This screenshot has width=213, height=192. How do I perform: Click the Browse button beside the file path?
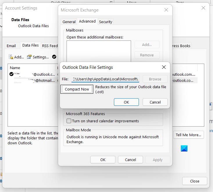coord(155,79)
